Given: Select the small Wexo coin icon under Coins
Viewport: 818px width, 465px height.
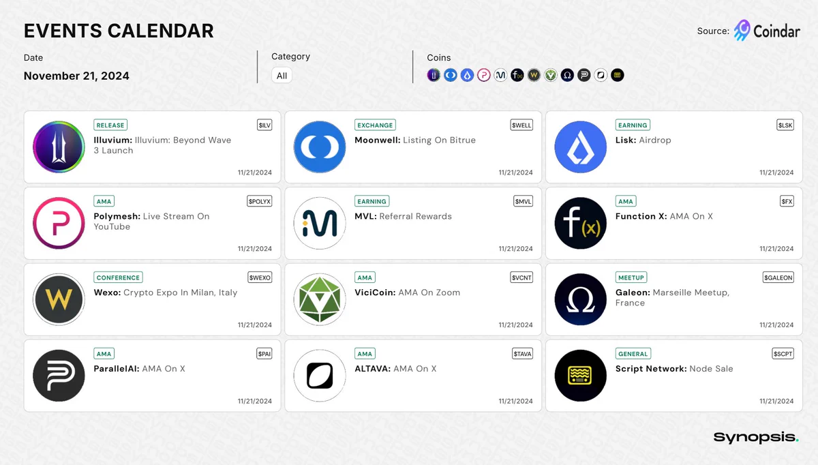Looking at the screenshot, I should tap(534, 75).
